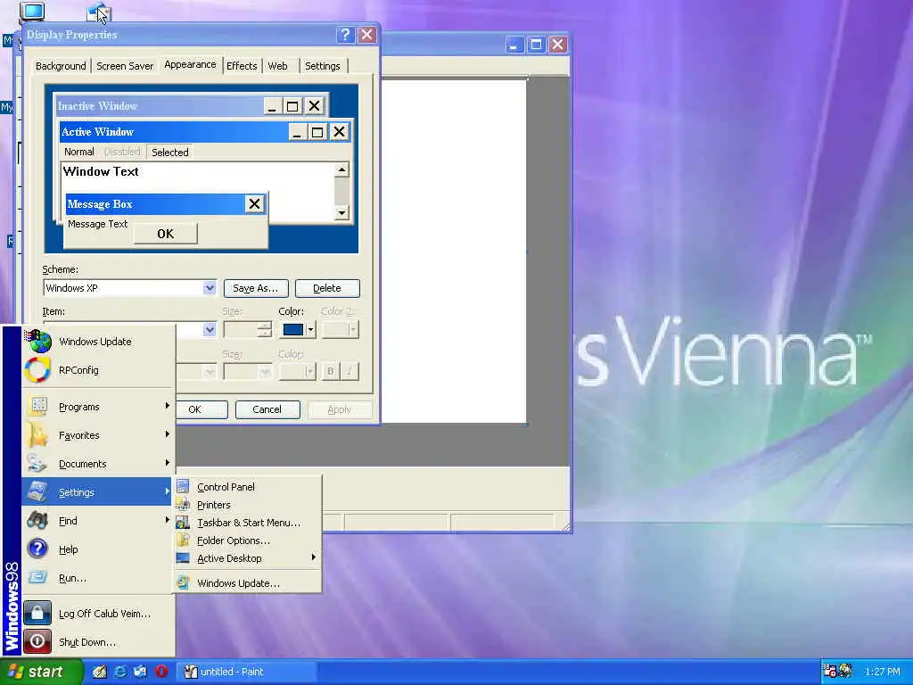Image resolution: width=913 pixels, height=685 pixels.
Task: Launch Paint from the quick launch bar
Action: 100,672
